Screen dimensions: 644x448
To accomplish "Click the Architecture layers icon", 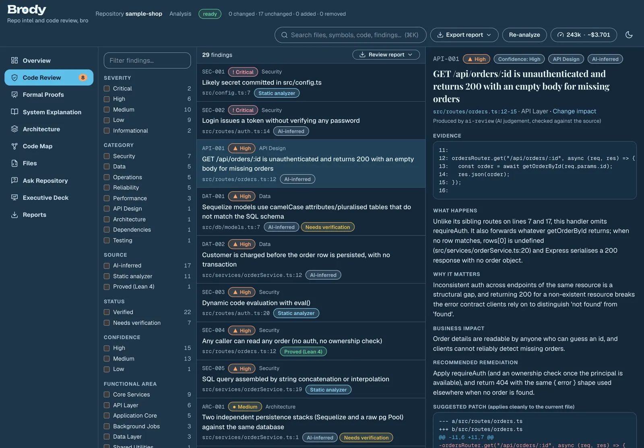I will click(x=14, y=129).
